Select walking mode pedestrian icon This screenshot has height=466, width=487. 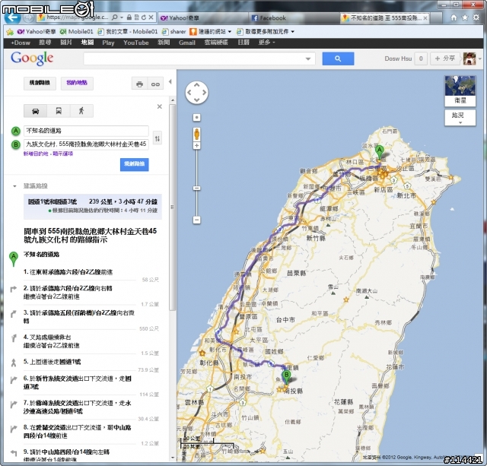click(x=81, y=111)
